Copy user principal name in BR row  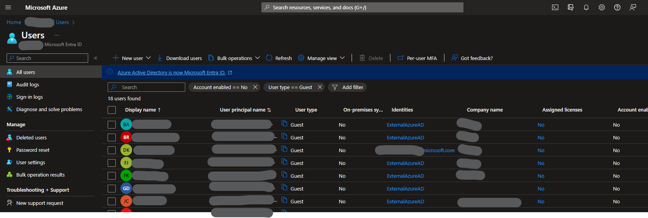click(284, 136)
